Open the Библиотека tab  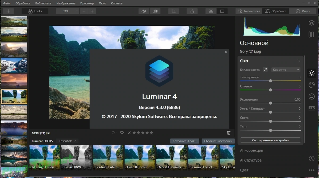[x=249, y=11]
